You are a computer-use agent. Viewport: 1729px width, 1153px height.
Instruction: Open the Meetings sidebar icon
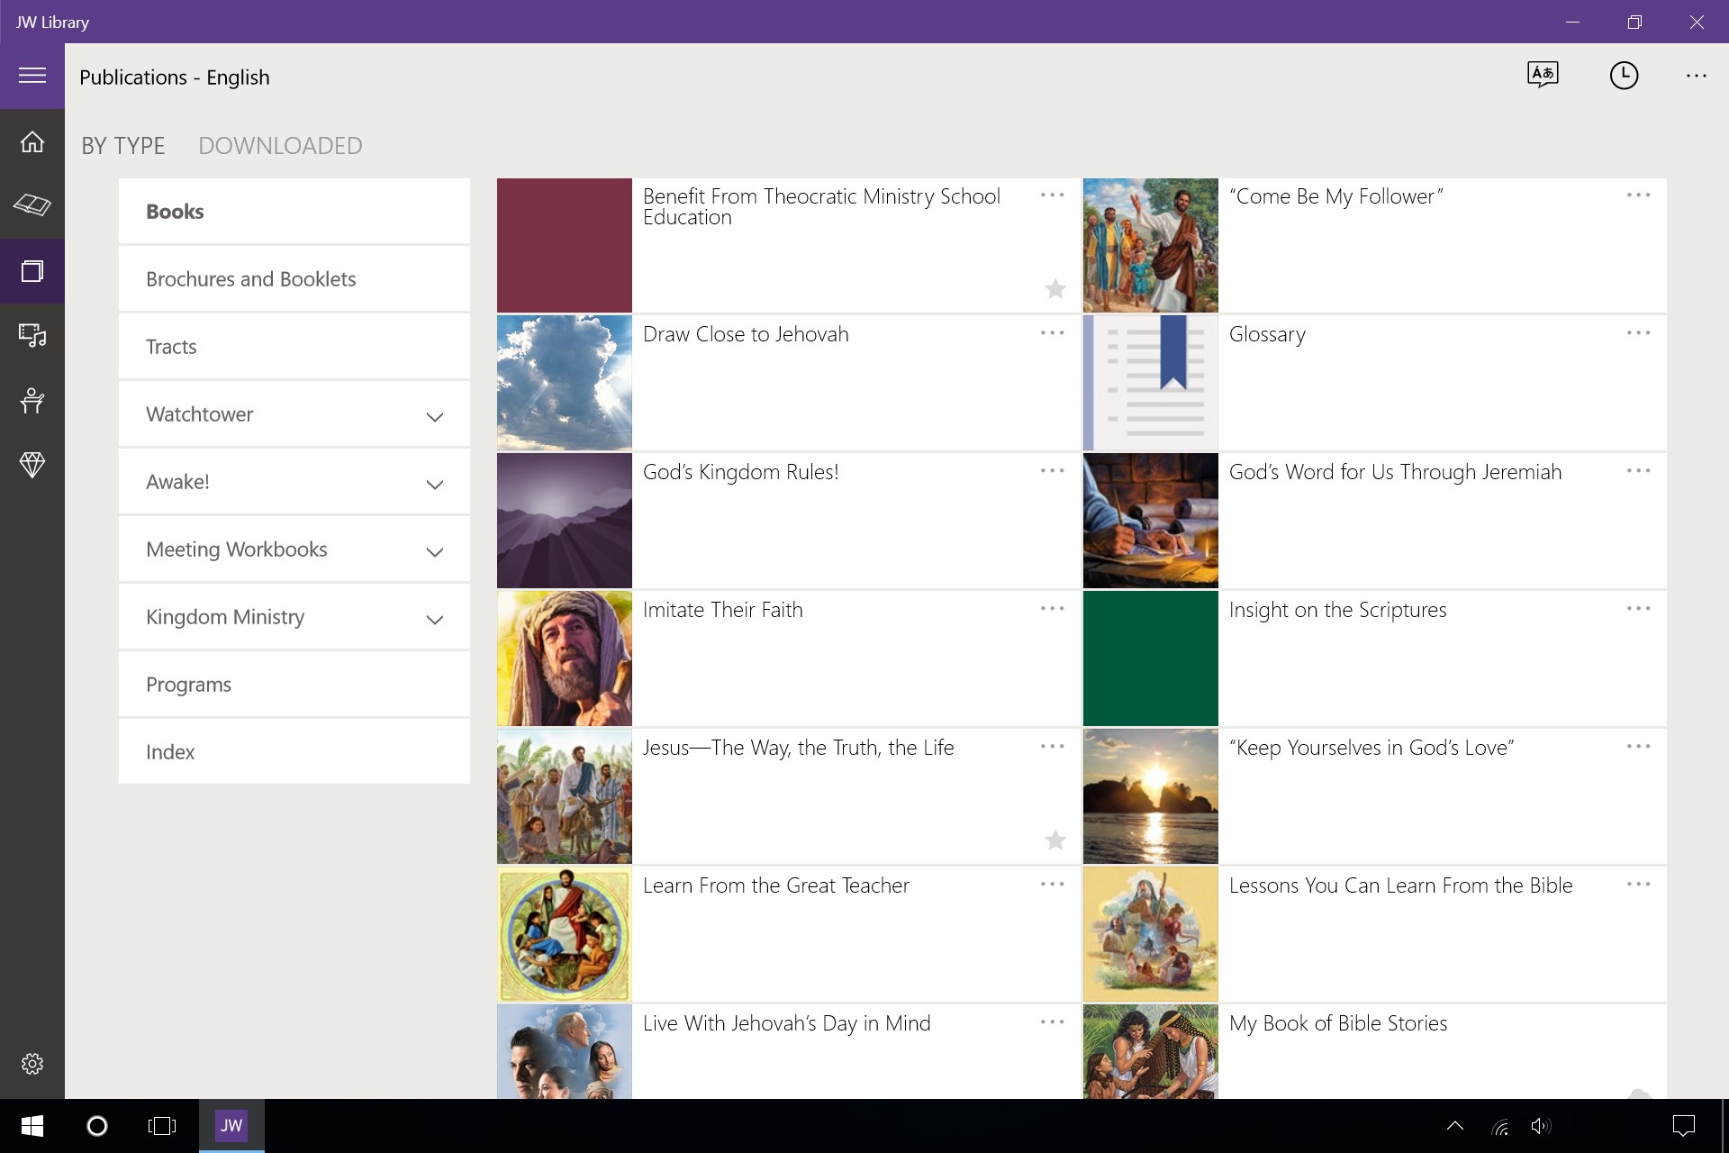click(x=32, y=400)
